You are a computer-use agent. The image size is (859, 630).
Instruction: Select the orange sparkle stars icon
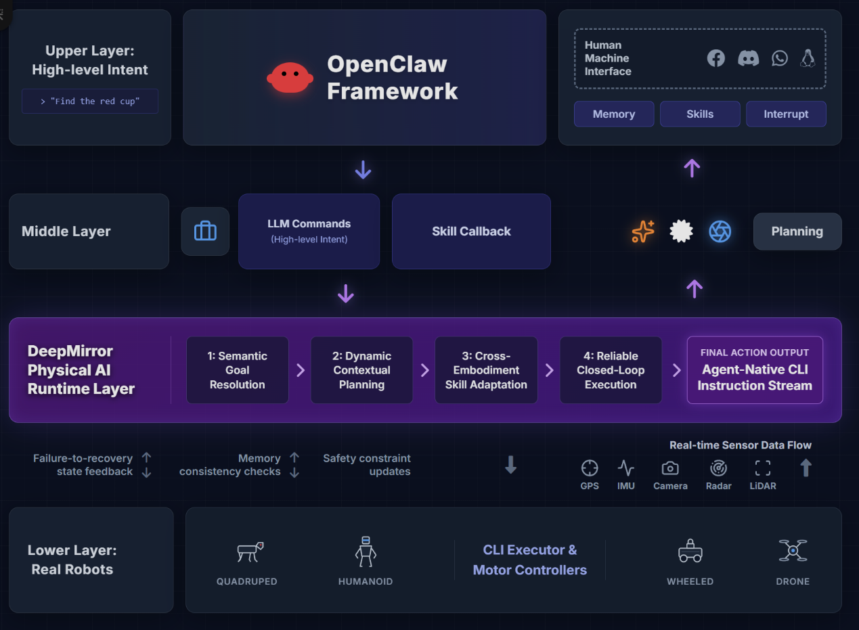point(642,231)
